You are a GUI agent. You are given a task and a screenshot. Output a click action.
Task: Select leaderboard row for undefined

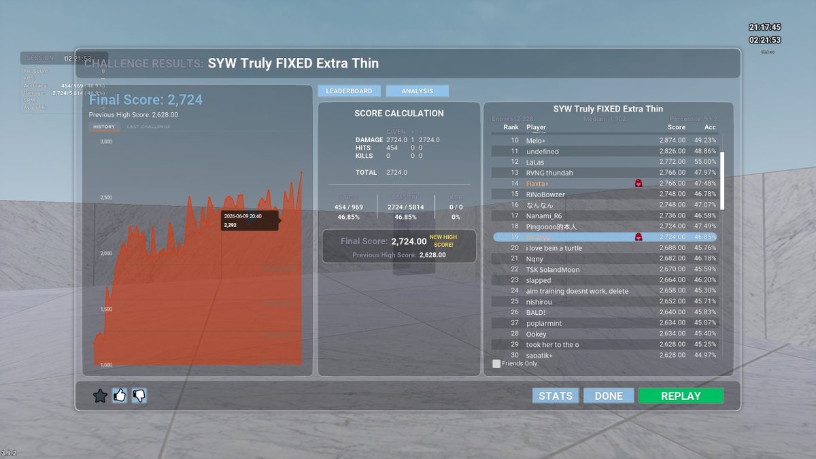tap(605, 151)
